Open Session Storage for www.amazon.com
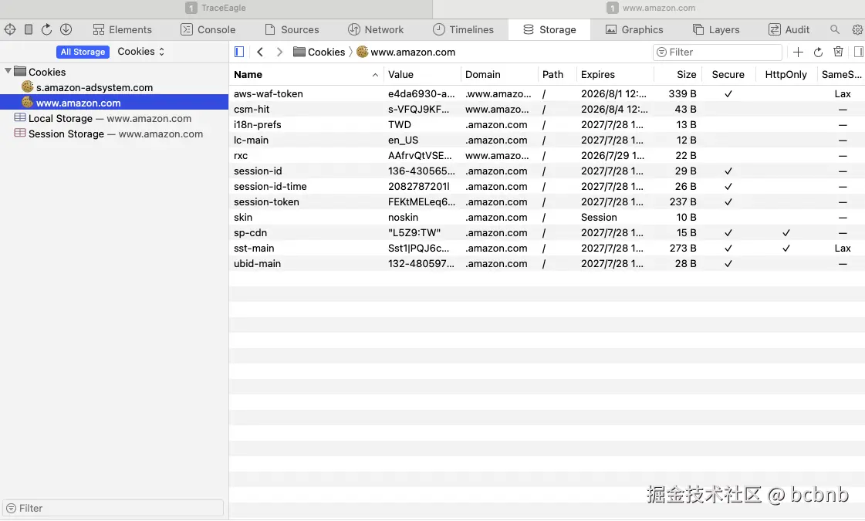Viewport: 865px width, 521px height. [109, 134]
